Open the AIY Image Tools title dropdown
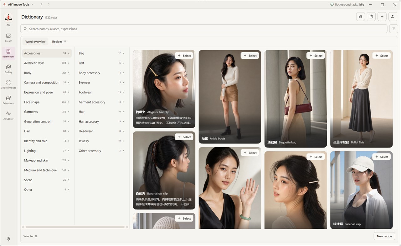This screenshot has height=246, width=401. coord(18,4)
